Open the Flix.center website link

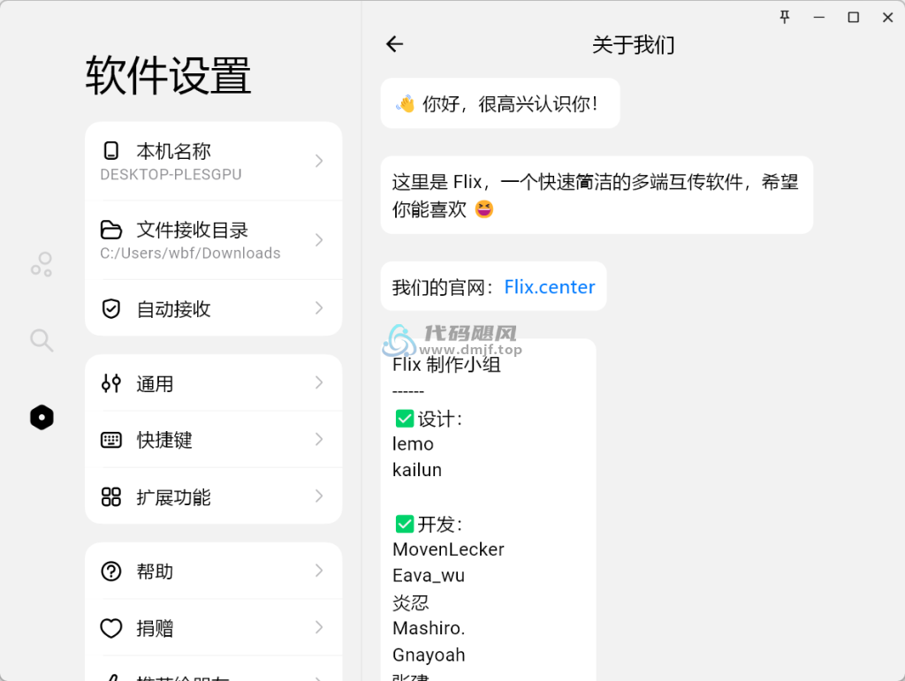[550, 286]
